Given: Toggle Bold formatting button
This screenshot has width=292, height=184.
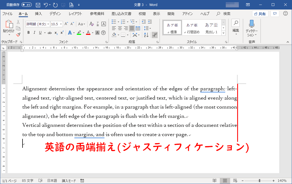Looking at the screenshot, I should [x=28, y=33].
